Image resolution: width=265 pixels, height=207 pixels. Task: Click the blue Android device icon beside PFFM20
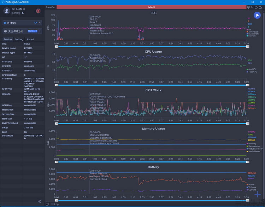[x=5, y=23]
